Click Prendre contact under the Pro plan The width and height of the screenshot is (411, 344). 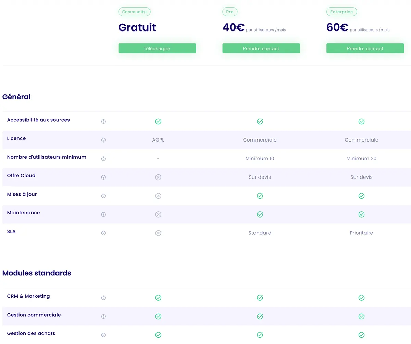pyautogui.click(x=261, y=48)
